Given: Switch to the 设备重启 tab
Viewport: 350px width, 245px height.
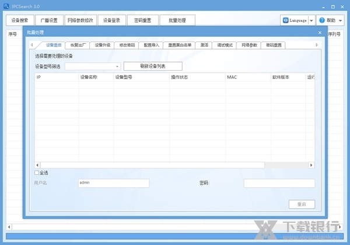Looking at the screenshot, I should tap(54, 45).
